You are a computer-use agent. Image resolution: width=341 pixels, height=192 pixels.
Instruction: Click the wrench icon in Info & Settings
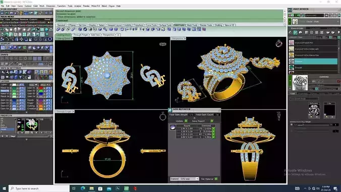tap(7, 72)
